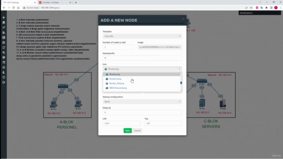Click the Top position input field
Screen dimensions: 283x159
pos(163,123)
